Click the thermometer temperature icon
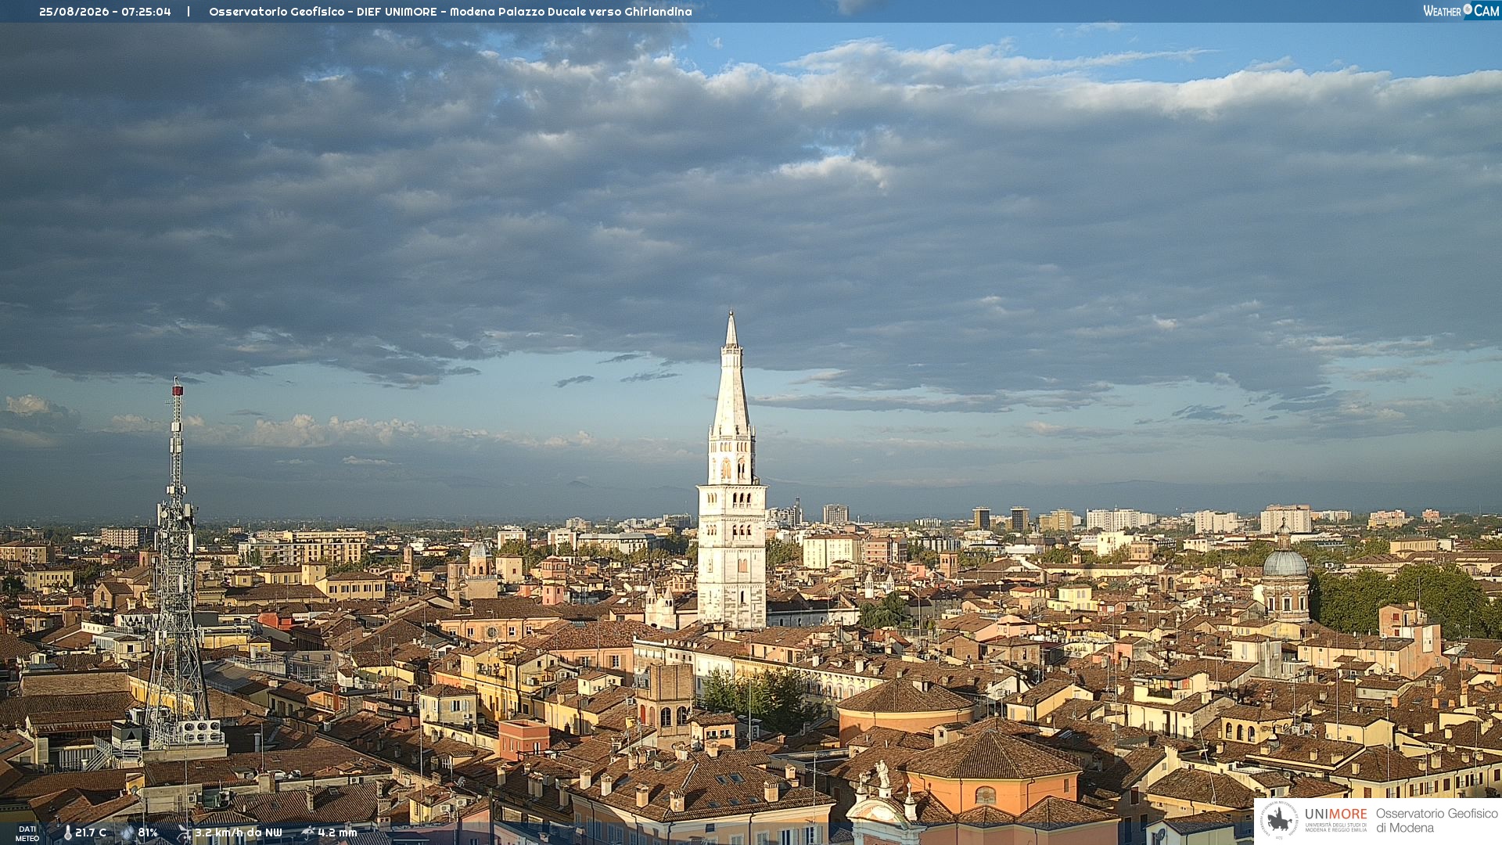The image size is (1502, 845). pyautogui.click(x=67, y=833)
